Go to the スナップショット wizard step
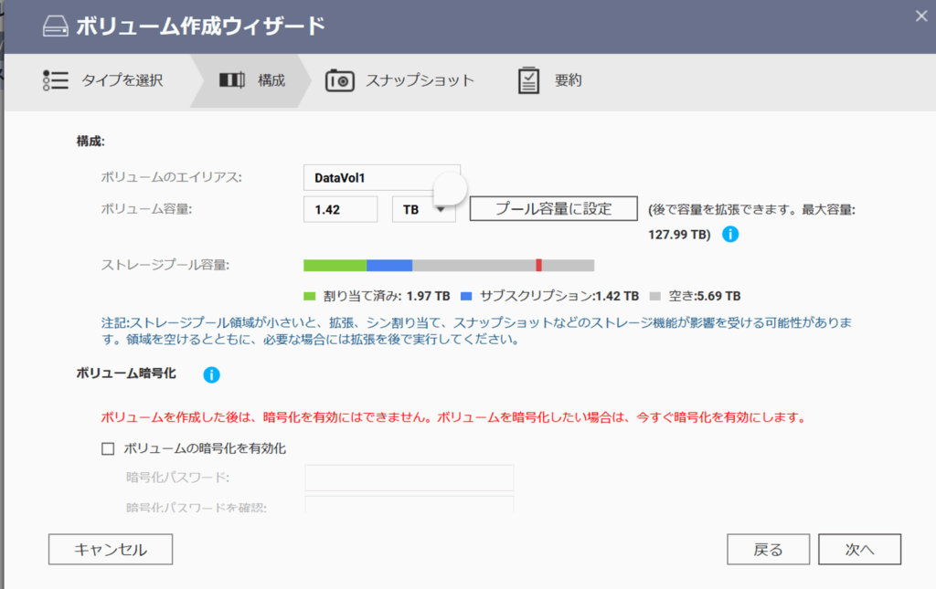The height and width of the screenshot is (589, 936). click(420, 80)
